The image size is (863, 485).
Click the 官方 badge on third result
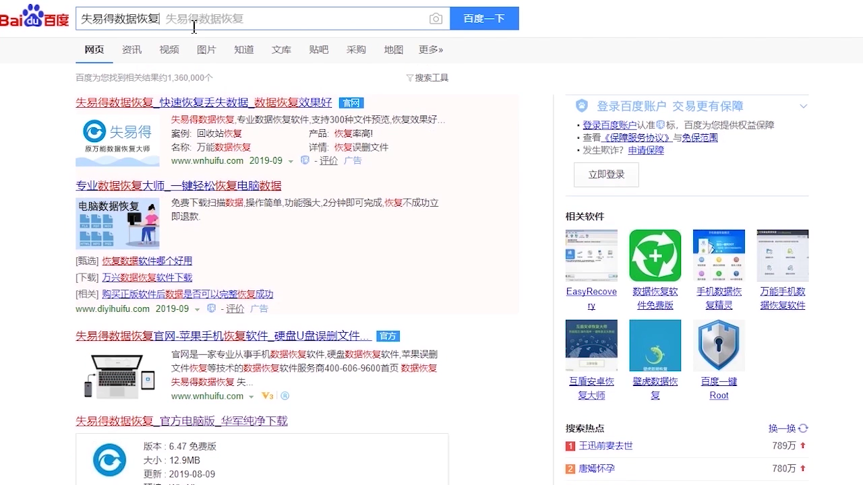[x=388, y=336]
